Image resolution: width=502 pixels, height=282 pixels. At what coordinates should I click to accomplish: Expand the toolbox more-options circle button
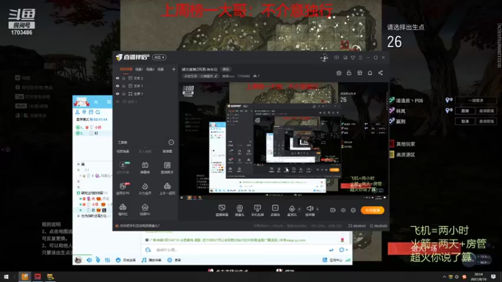171,142
